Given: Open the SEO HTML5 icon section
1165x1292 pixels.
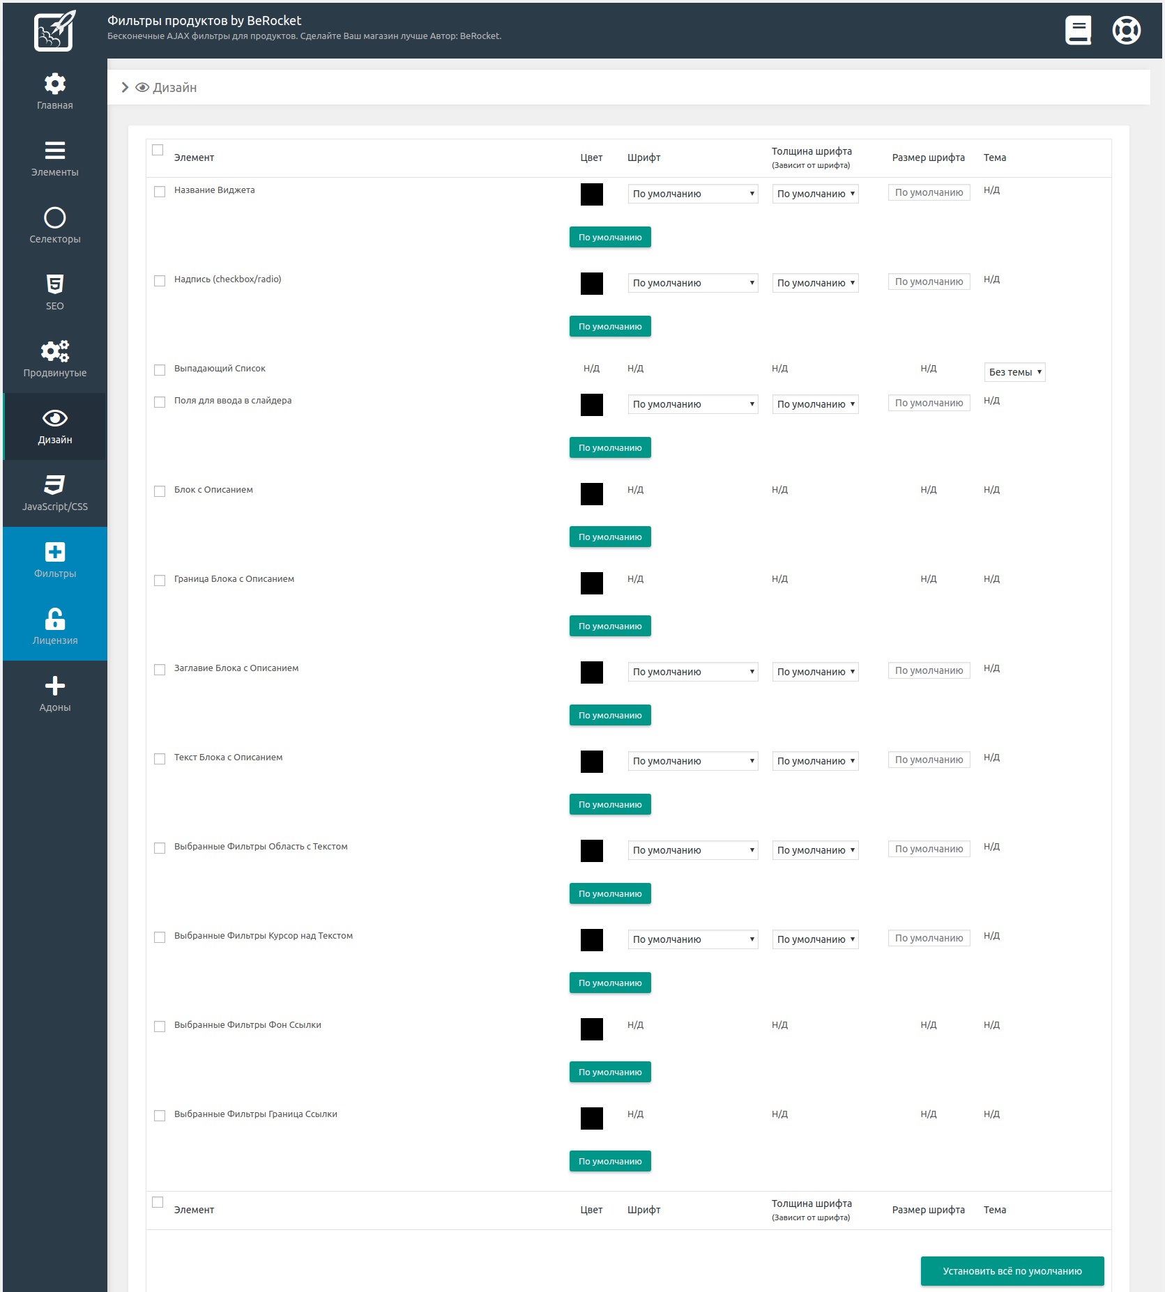Looking at the screenshot, I should tap(54, 292).
